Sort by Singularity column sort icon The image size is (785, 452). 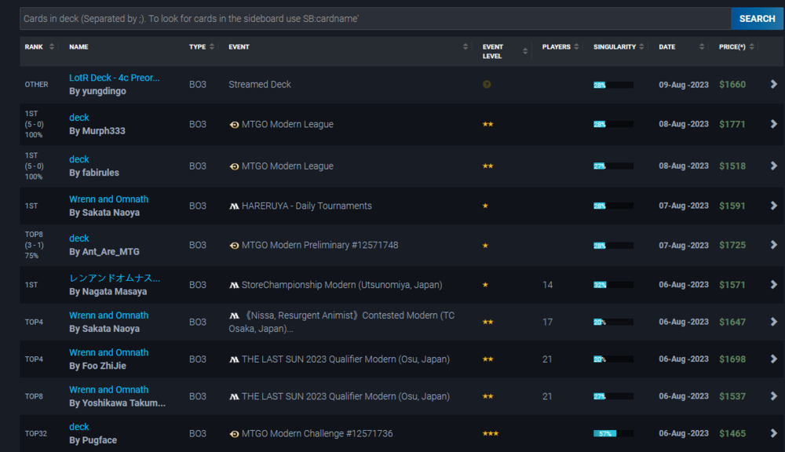644,47
